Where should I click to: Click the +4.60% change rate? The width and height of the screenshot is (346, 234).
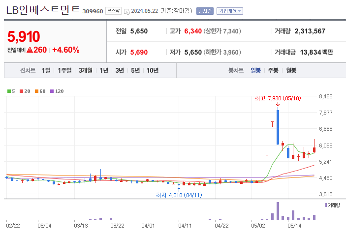66,50
